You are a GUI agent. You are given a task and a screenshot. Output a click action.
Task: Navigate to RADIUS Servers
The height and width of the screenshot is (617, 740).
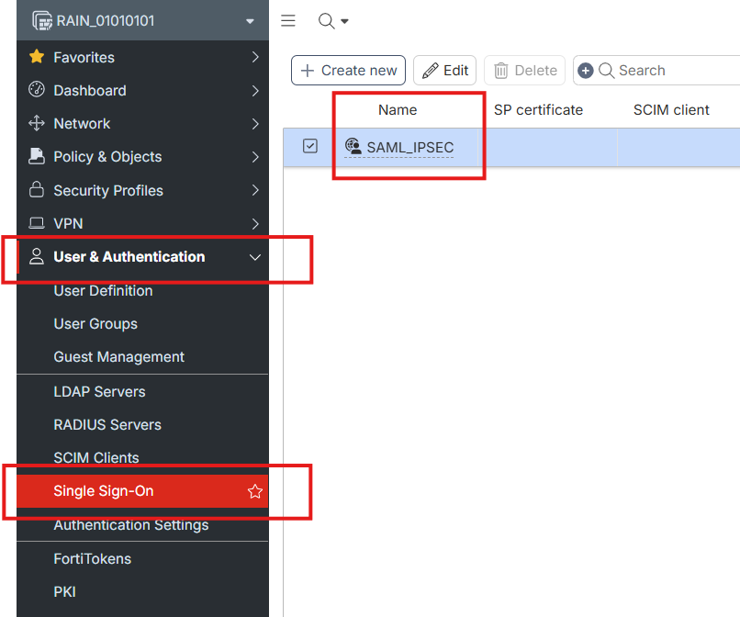tap(107, 425)
